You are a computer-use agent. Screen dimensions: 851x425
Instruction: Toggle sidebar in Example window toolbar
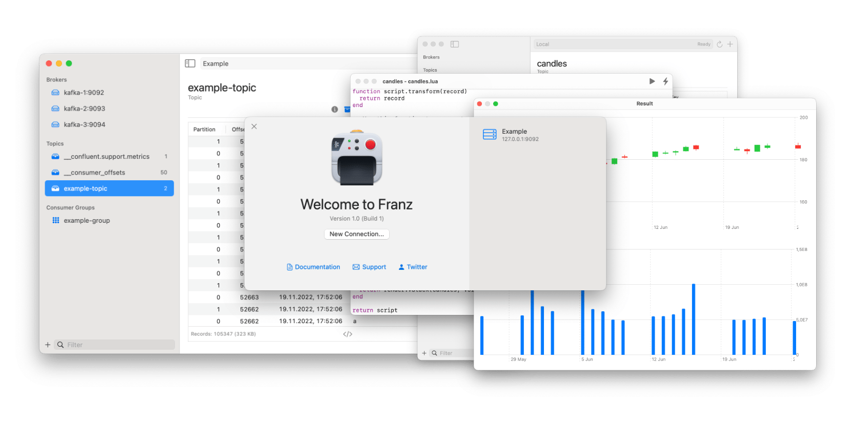point(190,63)
